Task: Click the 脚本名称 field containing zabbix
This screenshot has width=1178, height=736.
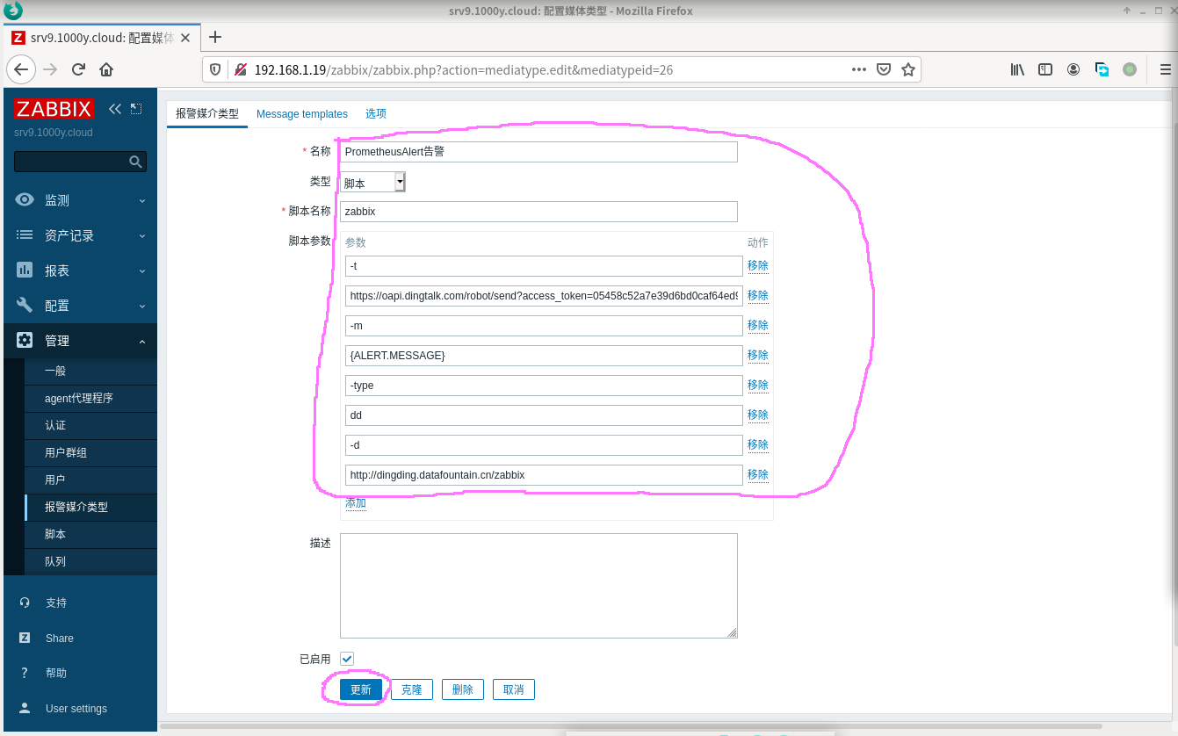Action: click(x=539, y=211)
